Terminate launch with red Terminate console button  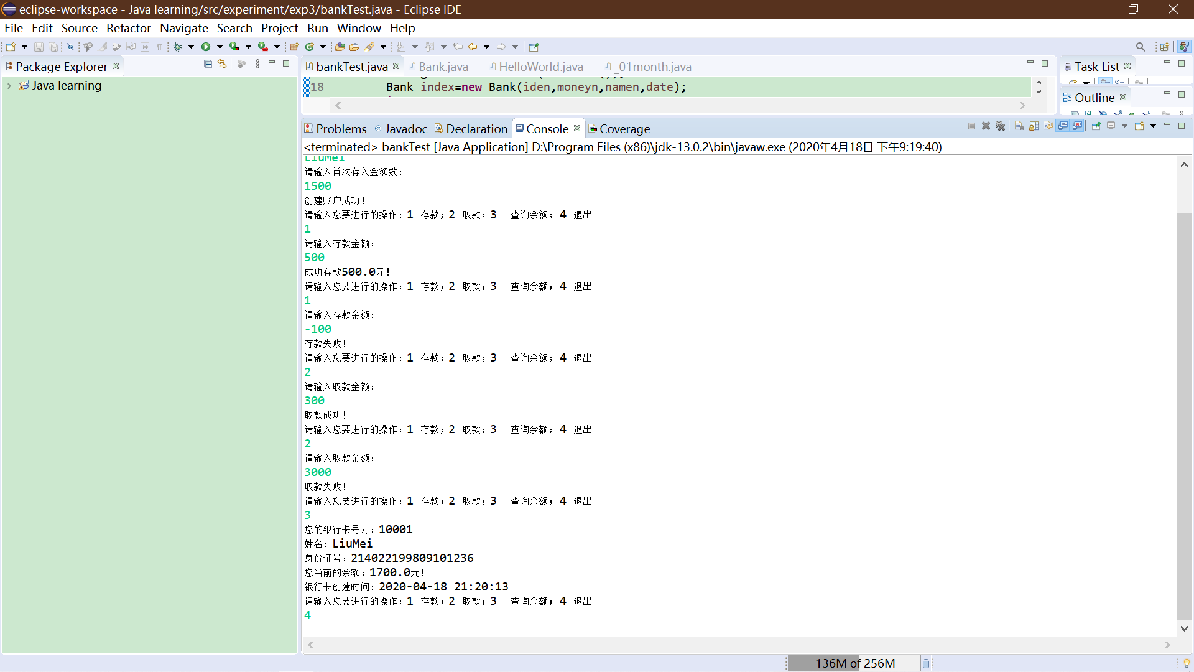coord(971,126)
